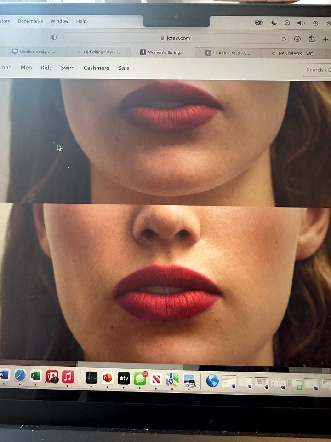Click the Search J.Crew field
The image size is (331, 442).
(x=317, y=70)
